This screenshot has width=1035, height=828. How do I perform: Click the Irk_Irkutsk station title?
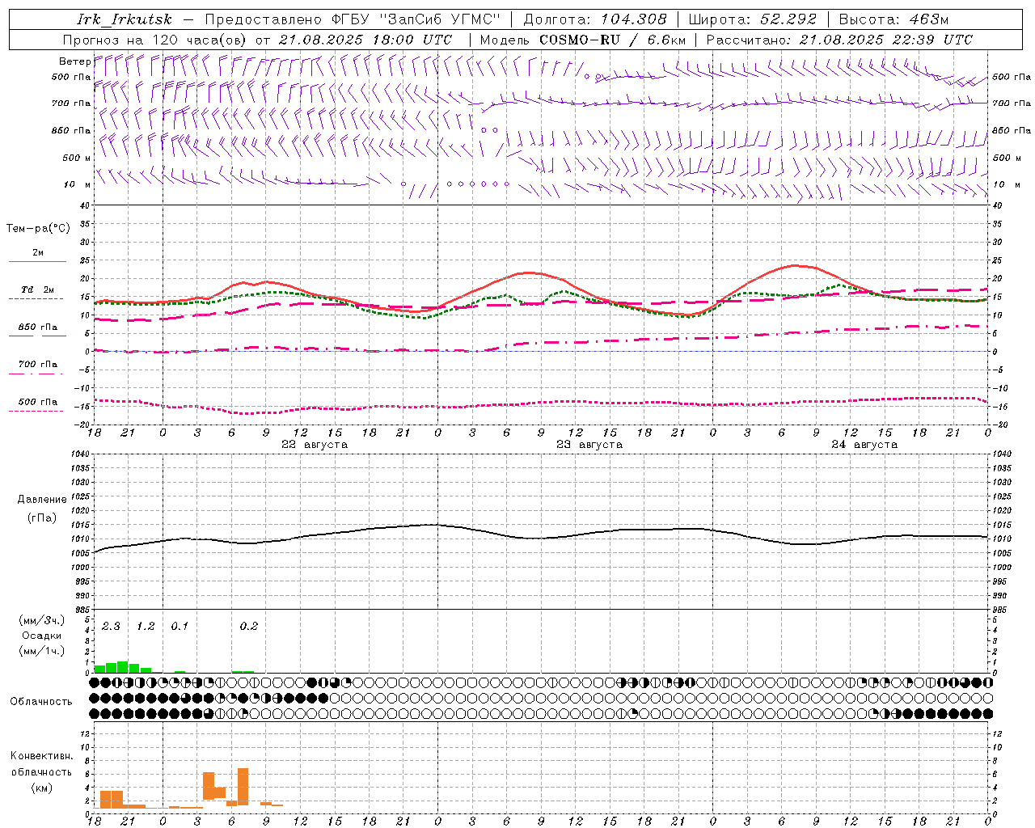tap(125, 19)
